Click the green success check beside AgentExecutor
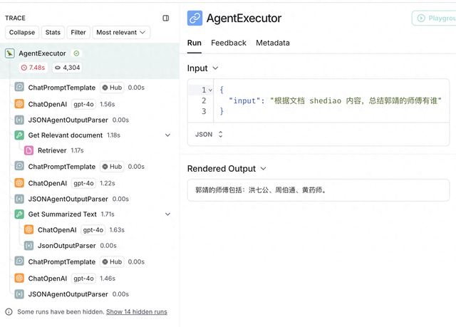Screen dimensions: 456x327 point(76,53)
